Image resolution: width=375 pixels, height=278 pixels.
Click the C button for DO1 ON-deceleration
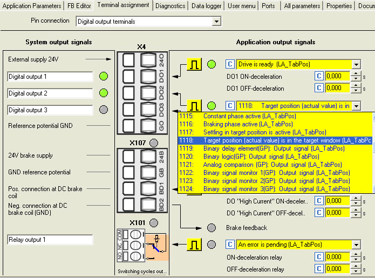tap(319, 76)
